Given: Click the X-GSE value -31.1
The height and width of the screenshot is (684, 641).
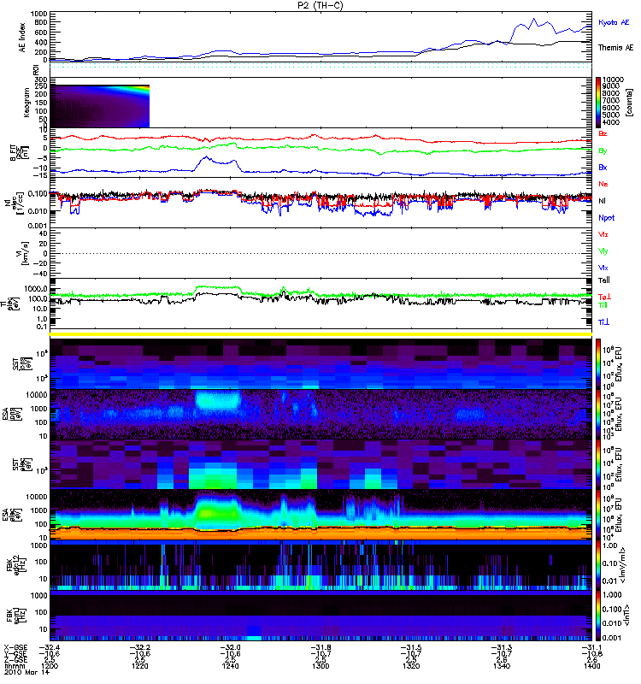Looking at the screenshot, I should pyautogui.click(x=591, y=647).
